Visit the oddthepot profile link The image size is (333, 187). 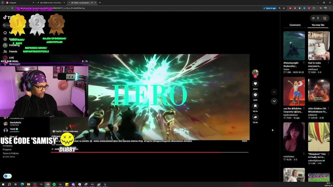coord(313,69)
